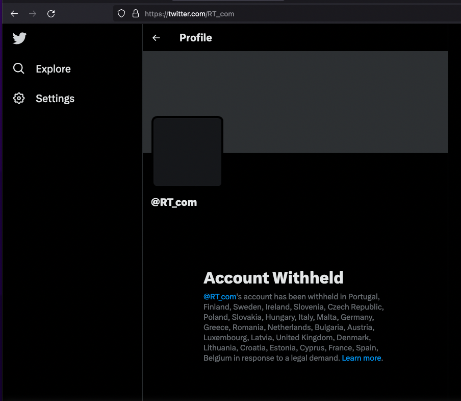Reload the page with the refresh icon
461x401 pixels.
point(51,14)
